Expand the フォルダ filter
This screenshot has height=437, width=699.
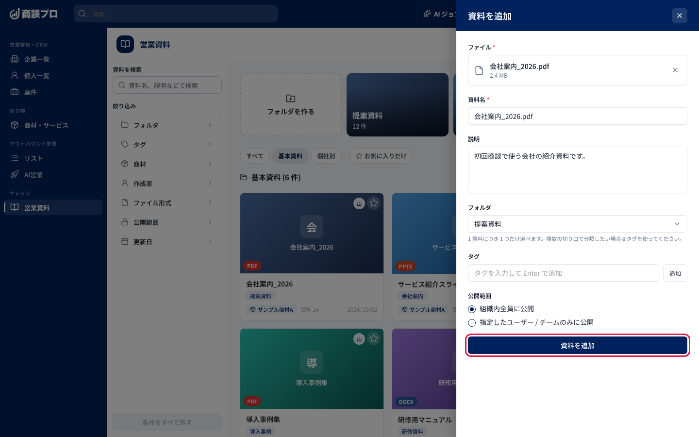coord(167,125)
